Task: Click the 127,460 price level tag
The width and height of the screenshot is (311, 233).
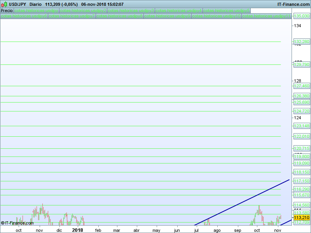Action: click(302, 86)
